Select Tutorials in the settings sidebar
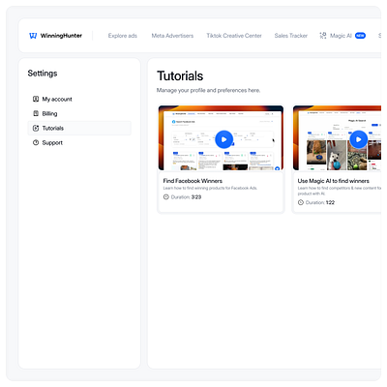Screen dimensions: 387x387 click(x=79, y=128)
